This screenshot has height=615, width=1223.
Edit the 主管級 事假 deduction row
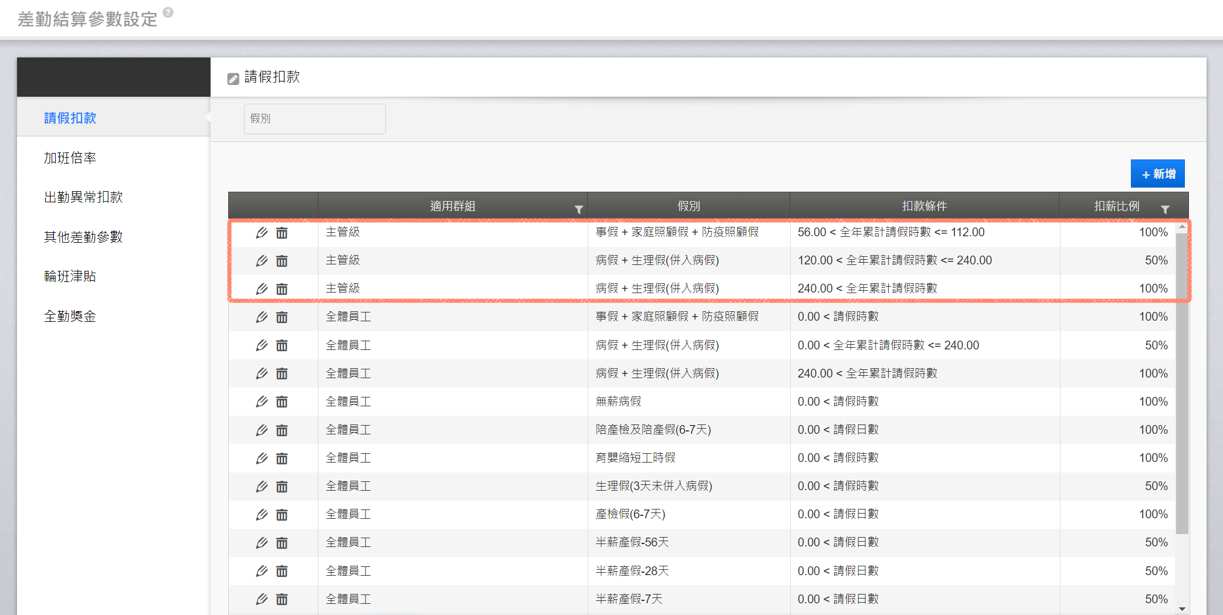262,233
